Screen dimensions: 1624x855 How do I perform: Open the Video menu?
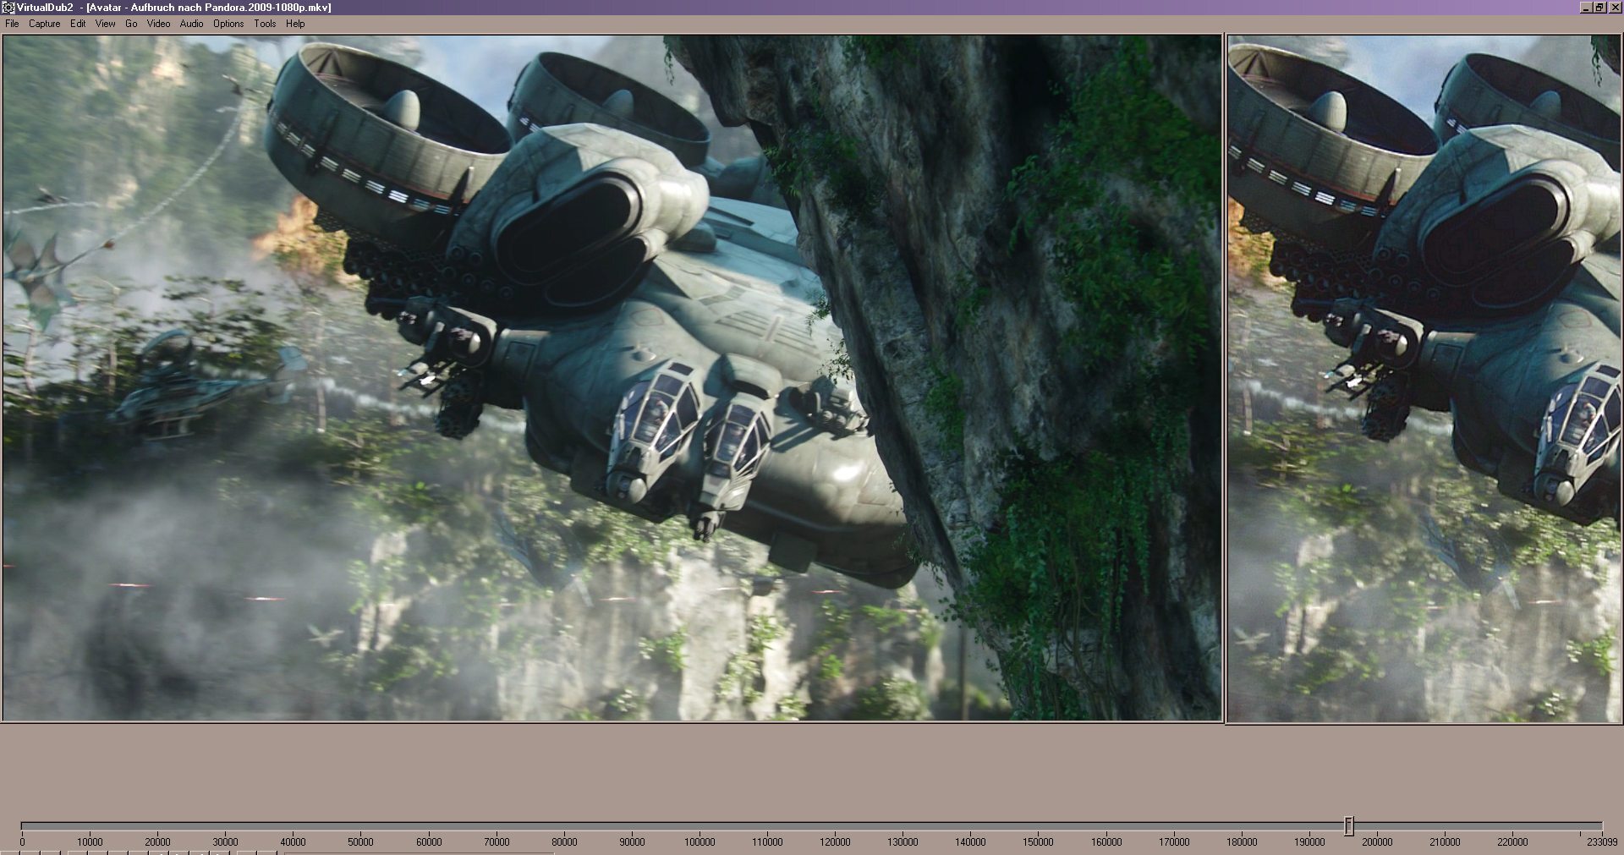coord(158,24)
